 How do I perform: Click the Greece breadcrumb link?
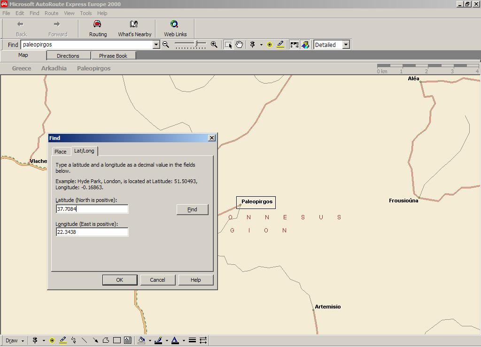[x=22, y=69]
